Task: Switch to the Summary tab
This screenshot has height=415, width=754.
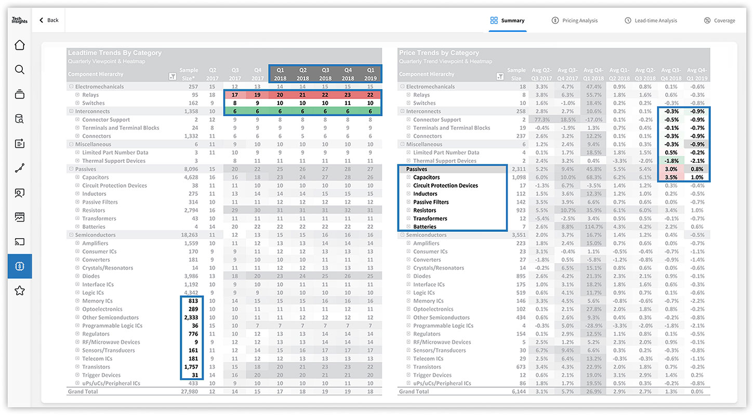Action: point(507,21)
